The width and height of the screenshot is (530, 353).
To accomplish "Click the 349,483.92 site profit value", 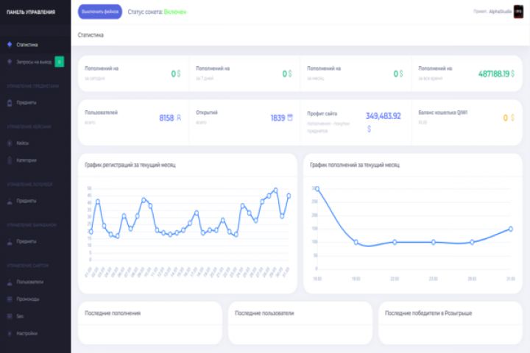I will [383, 116].
